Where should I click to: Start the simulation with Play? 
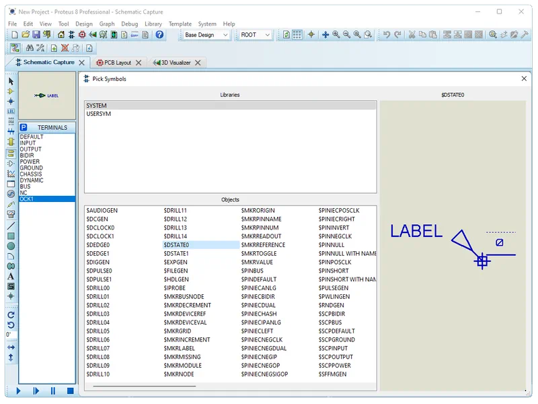18,391
